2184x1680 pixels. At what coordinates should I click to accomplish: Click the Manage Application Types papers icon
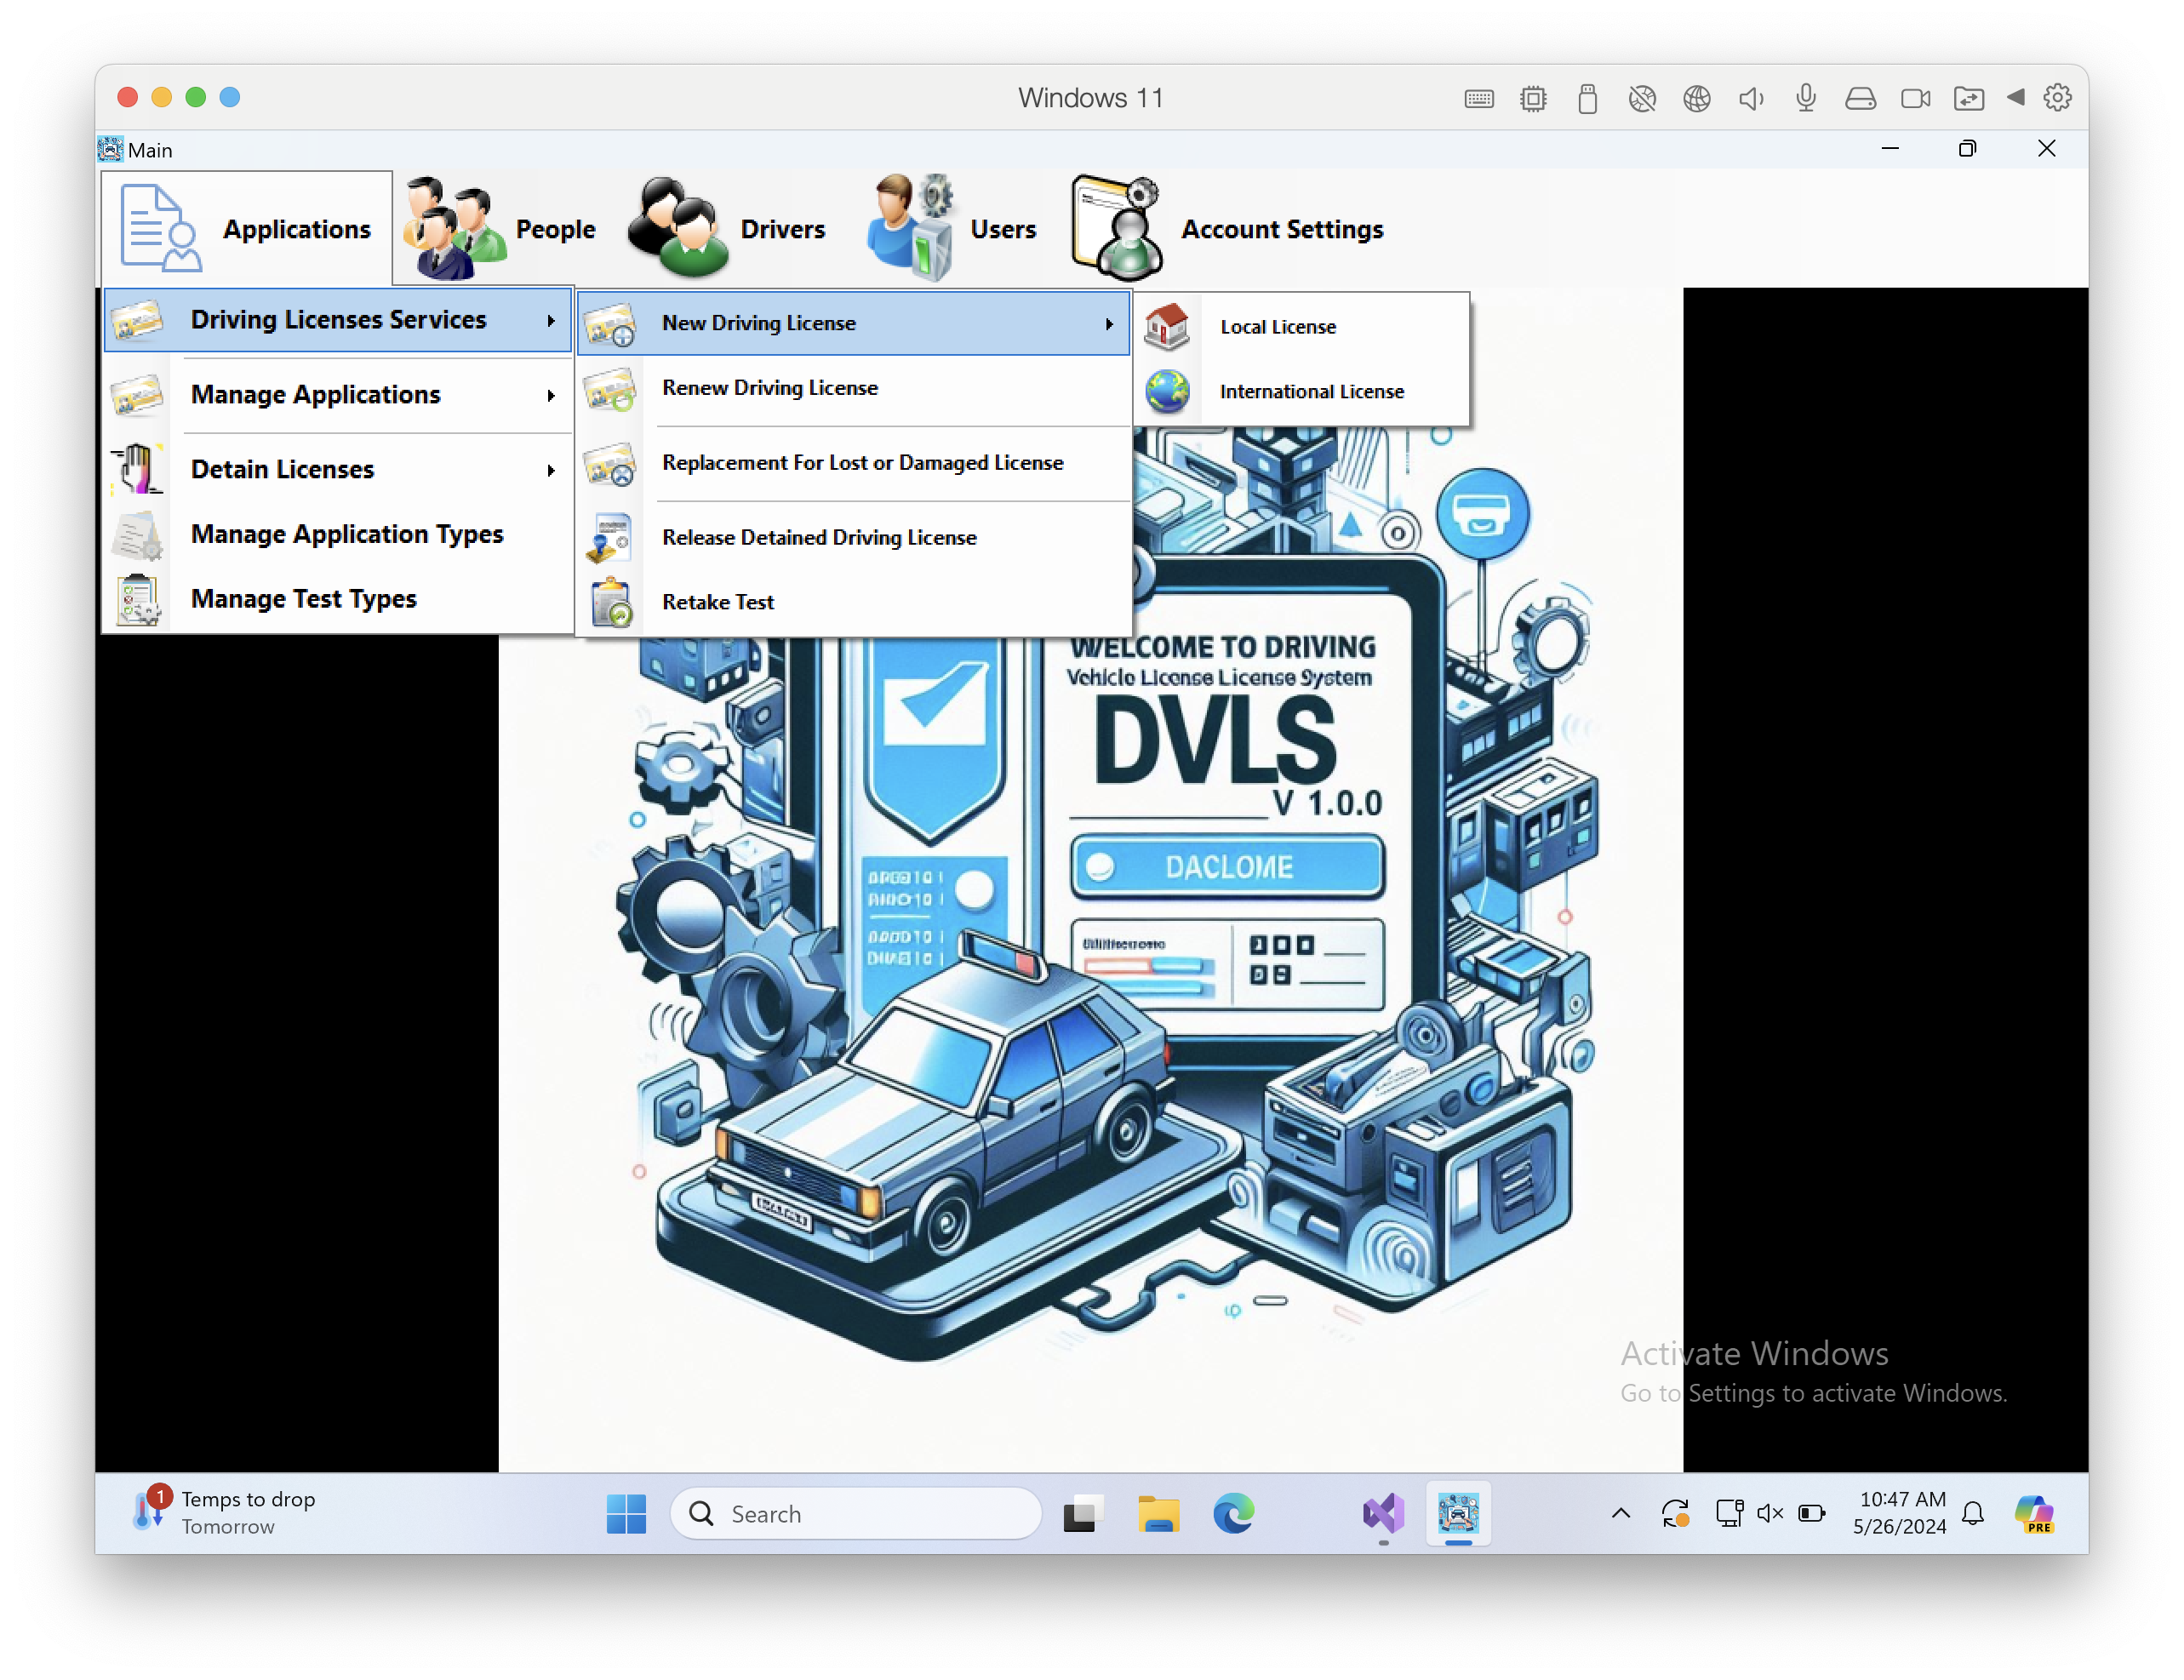pyautogui.click(x=137, y=535)
